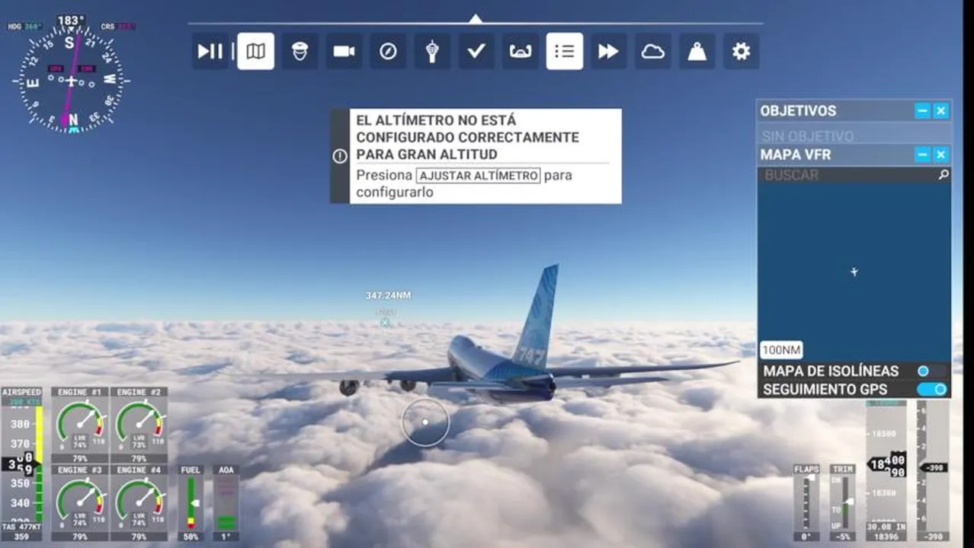Open the navlog compass icon
974x548 pixels.
(388, 51)
